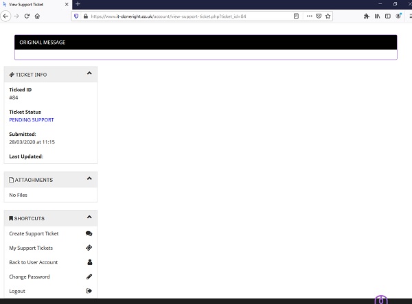Screen dimensions: 412x304
Task: Collapse the Ticket Info panel chevron
Action: coord(89,73)
